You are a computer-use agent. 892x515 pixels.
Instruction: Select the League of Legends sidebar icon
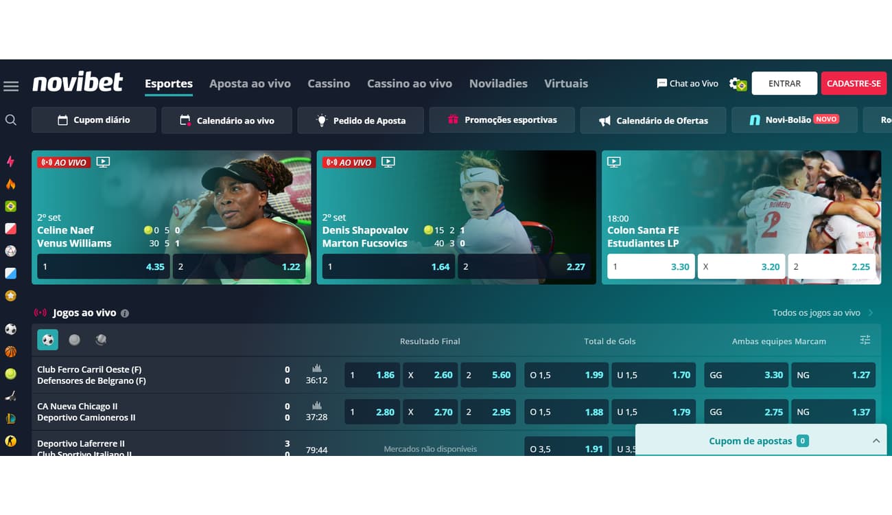10,418
